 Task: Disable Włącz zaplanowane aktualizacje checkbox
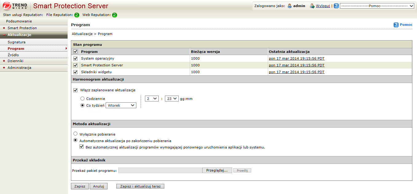coord(76,90)
